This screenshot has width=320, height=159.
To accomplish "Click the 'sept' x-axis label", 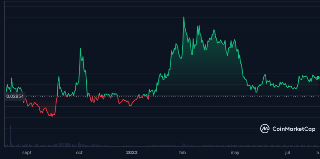I will [27, 153].
